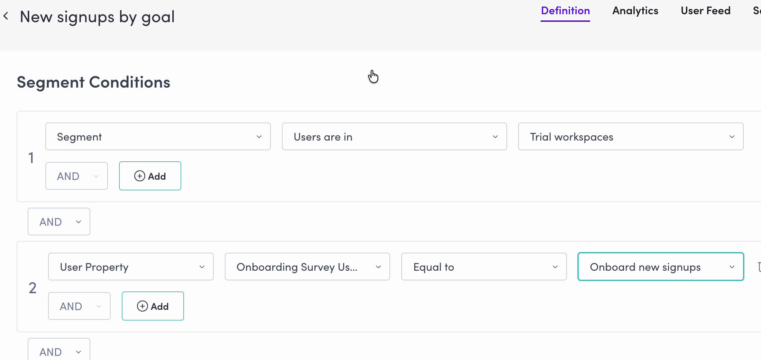761x360 pixels.
Task: Open the User Feed tab
Action: click(705, 11)
